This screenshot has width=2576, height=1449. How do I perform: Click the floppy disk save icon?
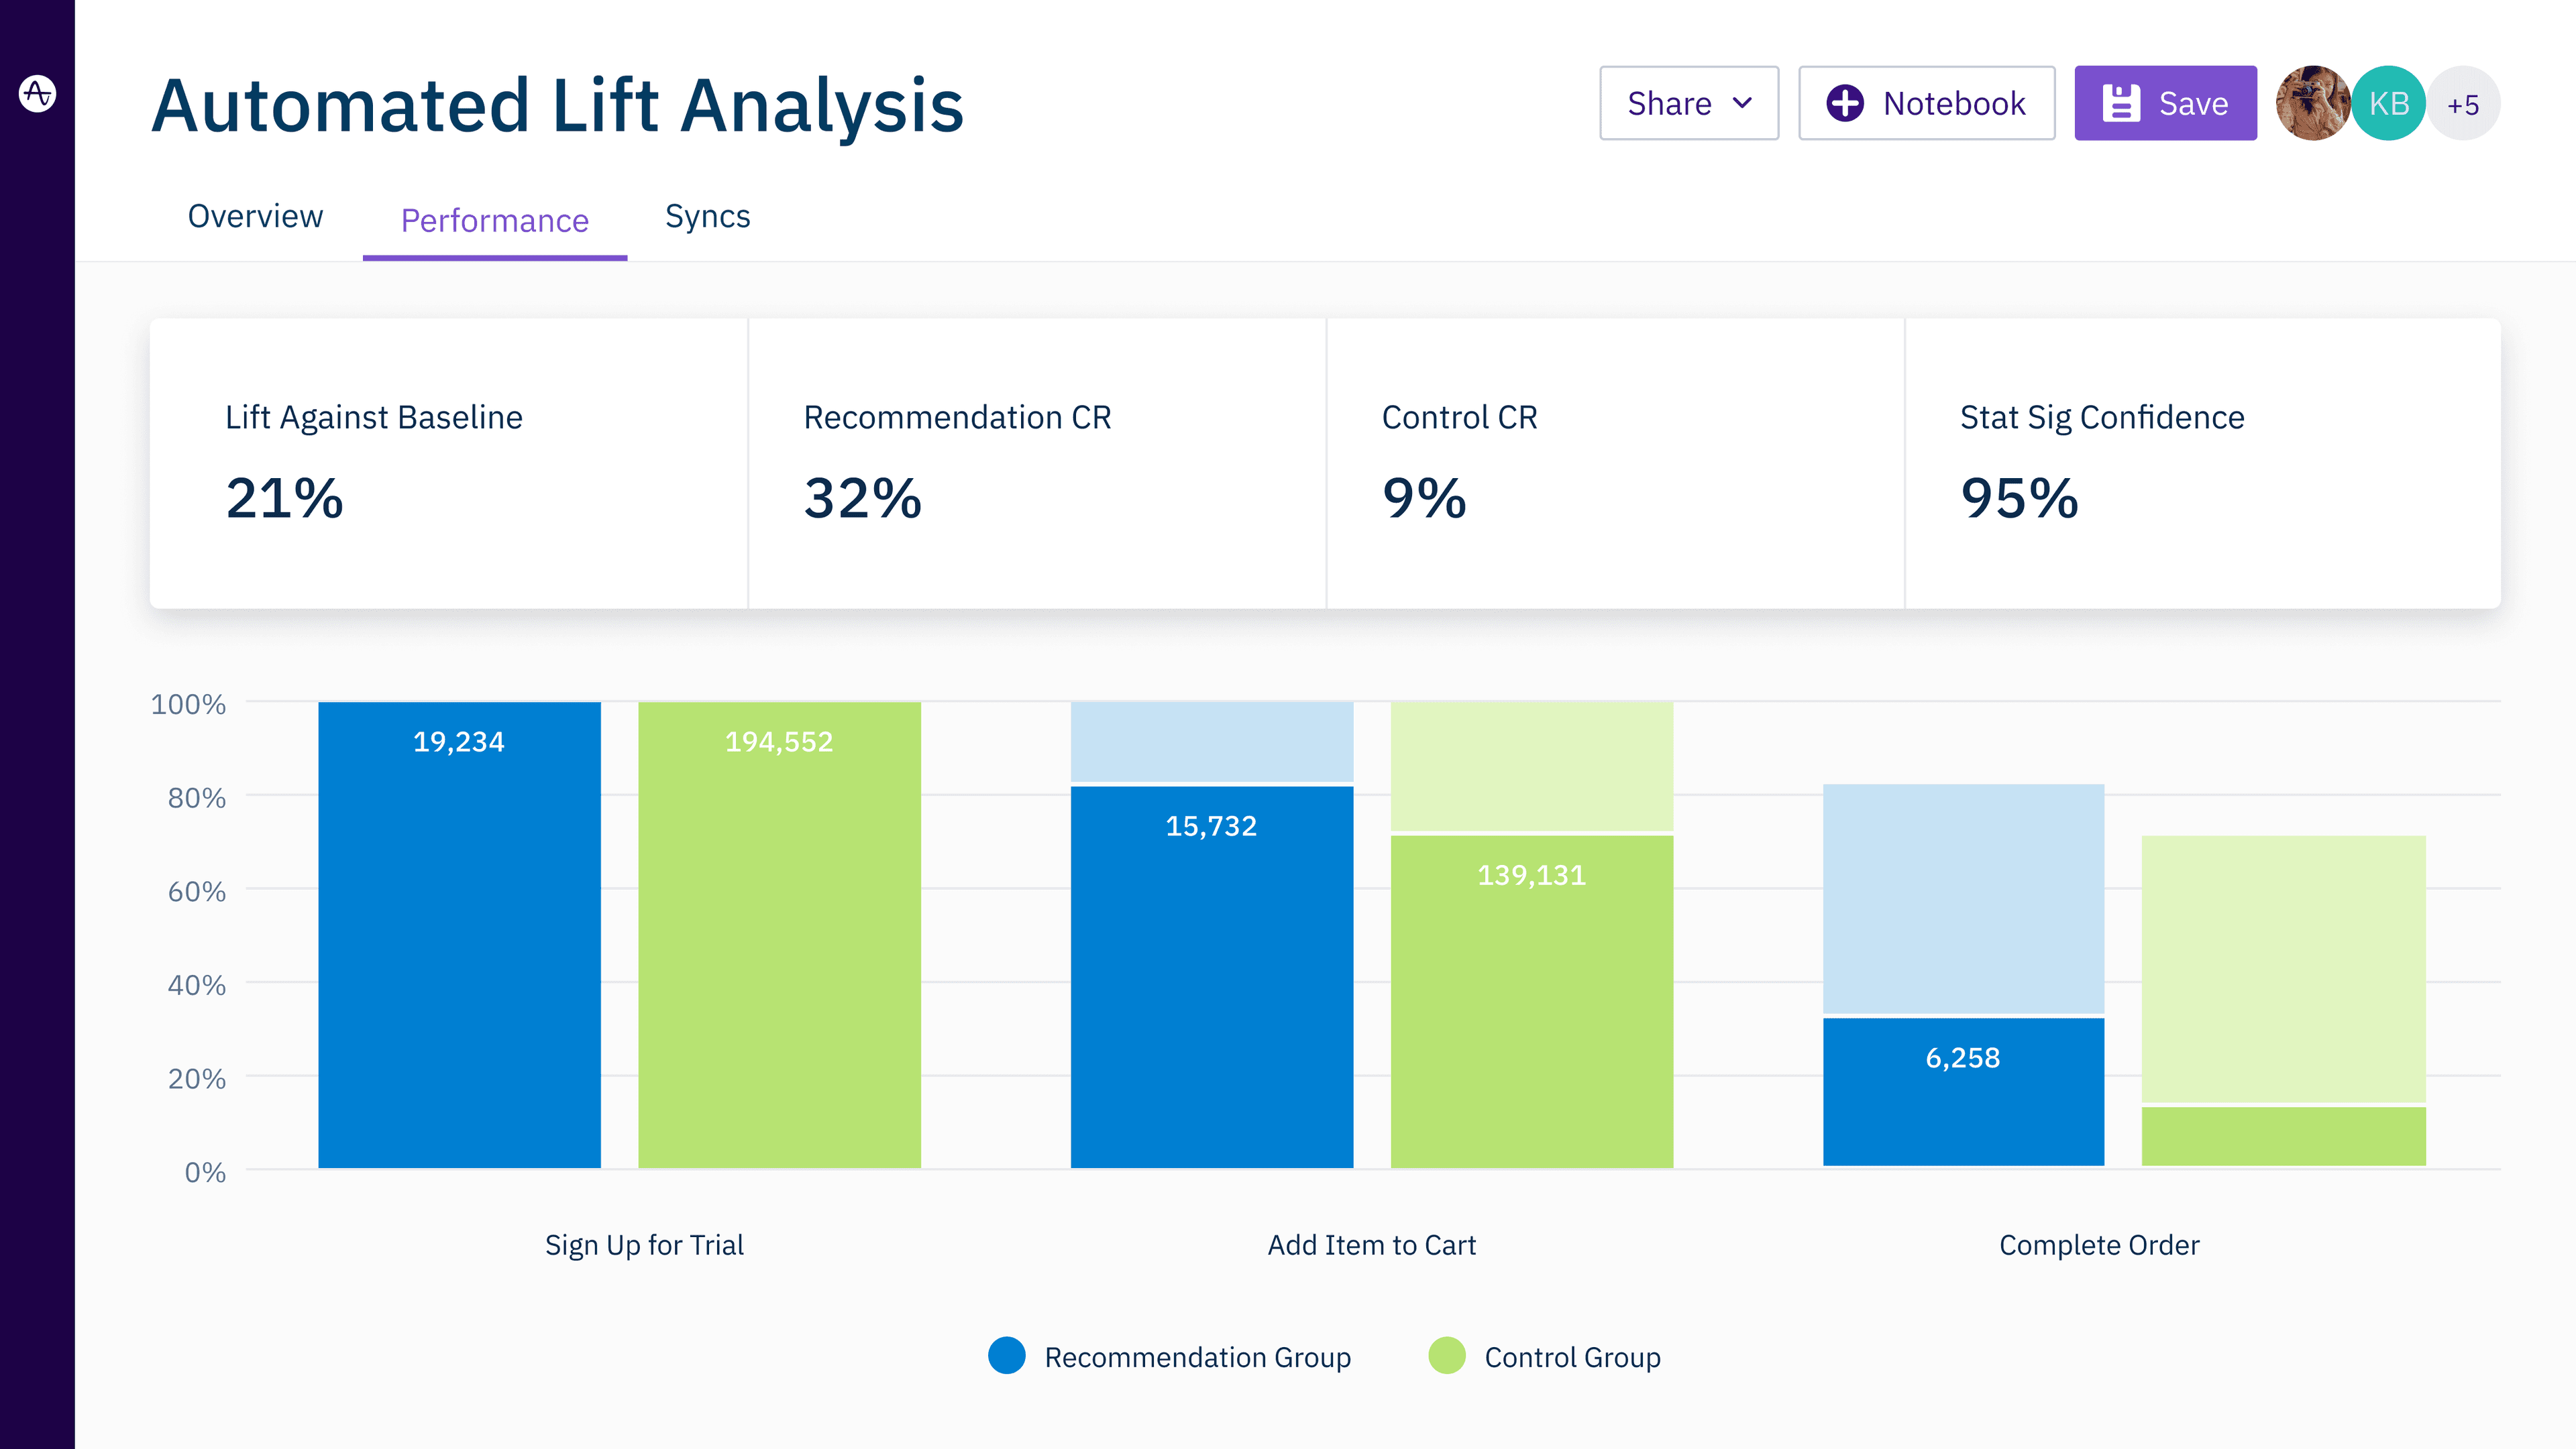2120,103
